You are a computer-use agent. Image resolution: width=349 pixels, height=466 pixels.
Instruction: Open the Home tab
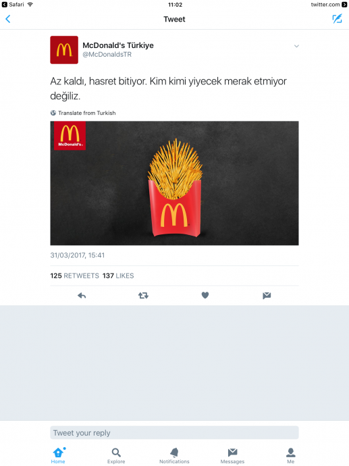pos(58,456)
